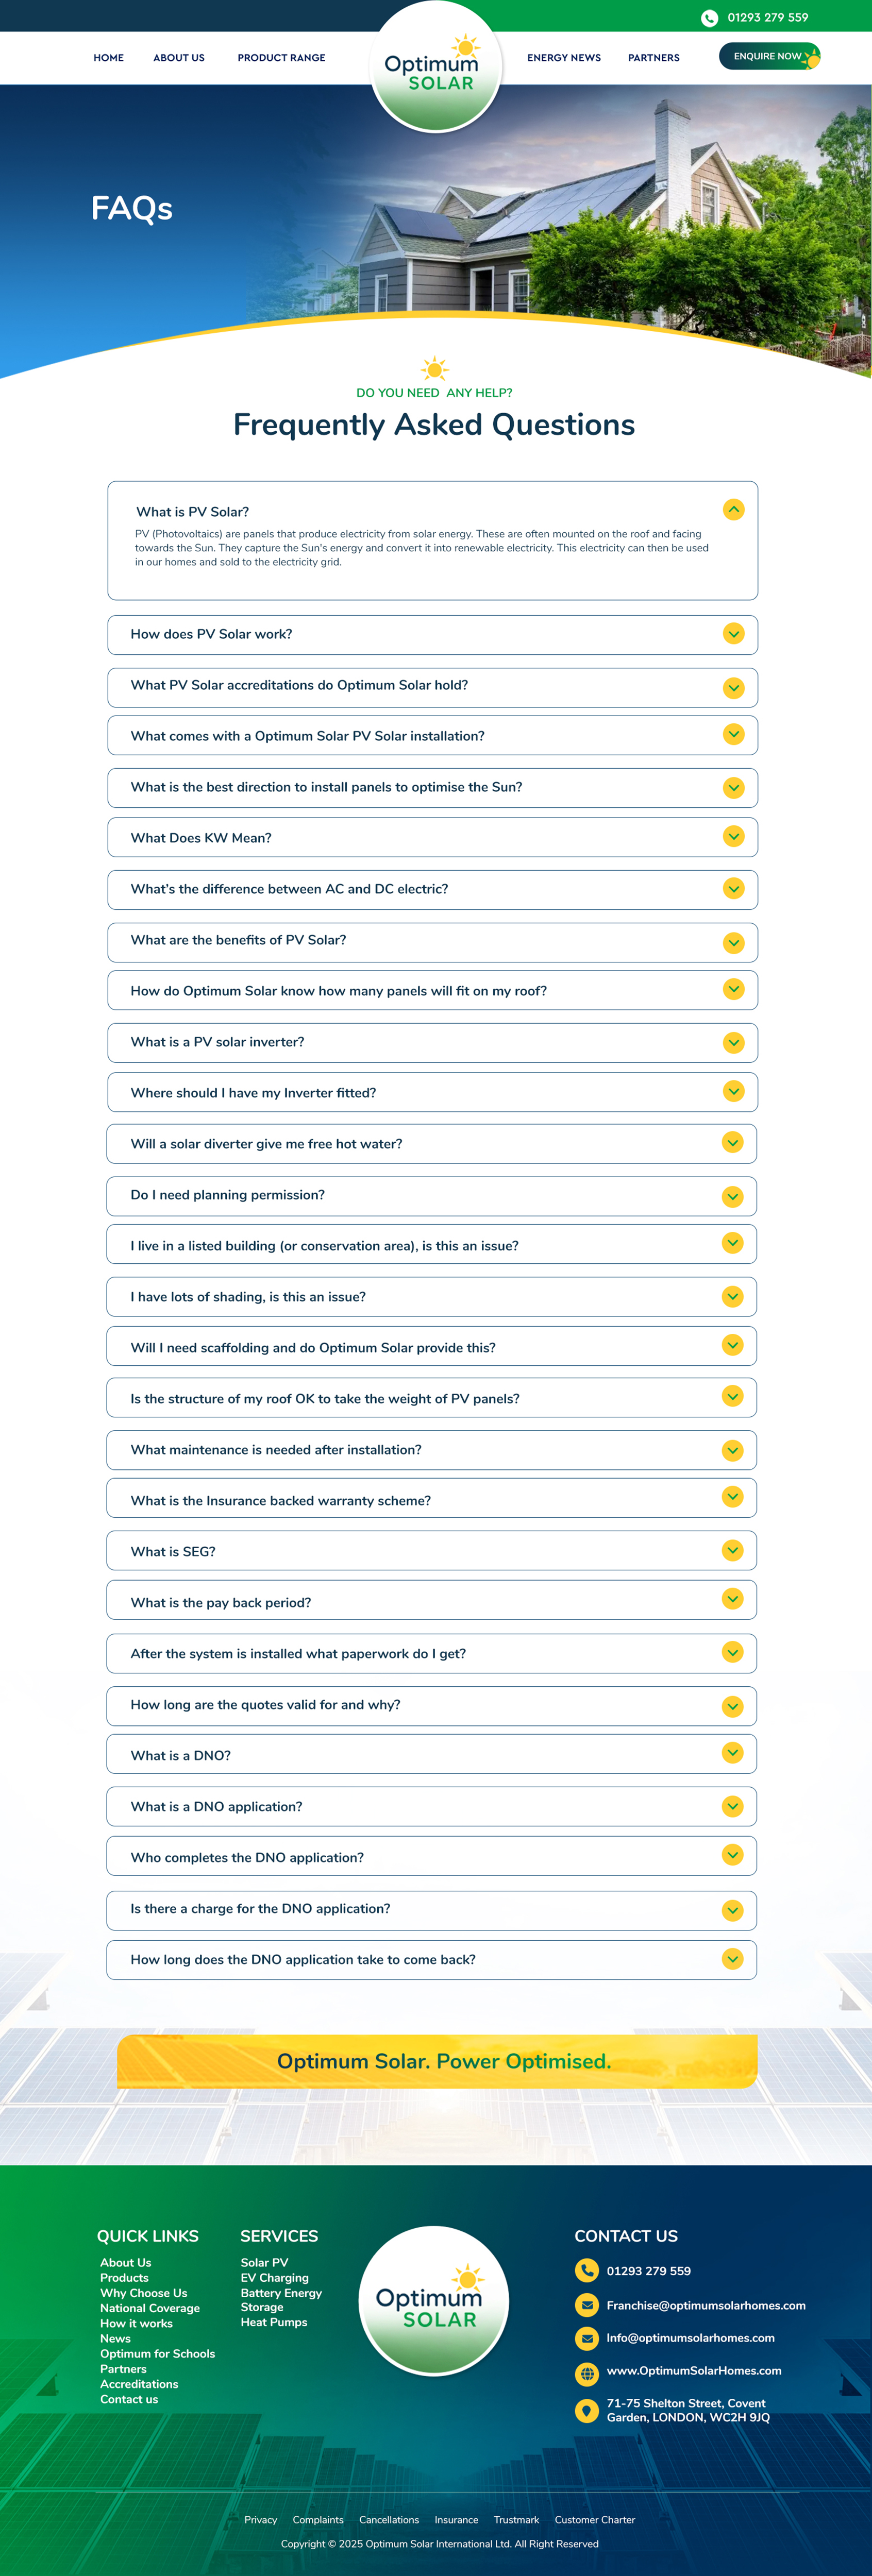Click the phone icon in top bar
The image size is (872, 2576).
coord(709,18)
